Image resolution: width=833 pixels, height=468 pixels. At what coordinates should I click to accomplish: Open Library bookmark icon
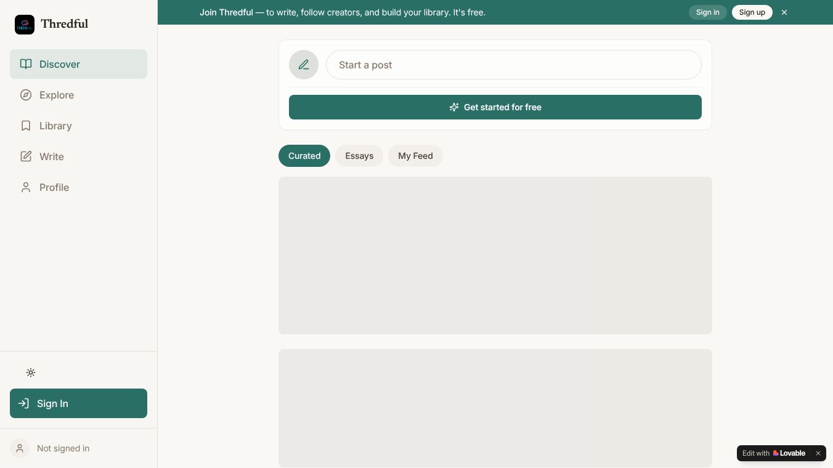coord(26,126)
